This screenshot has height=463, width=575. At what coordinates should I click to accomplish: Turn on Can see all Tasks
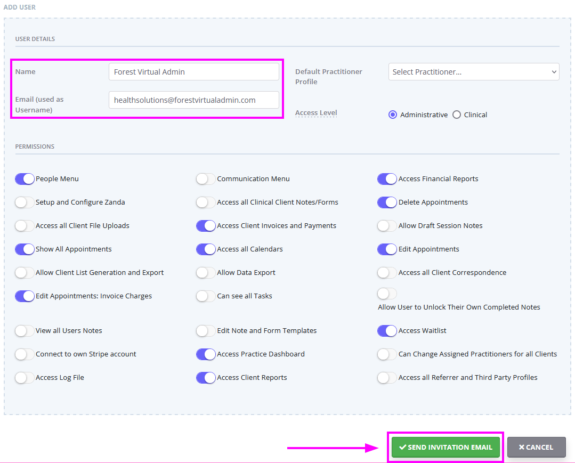coord(205,296)
